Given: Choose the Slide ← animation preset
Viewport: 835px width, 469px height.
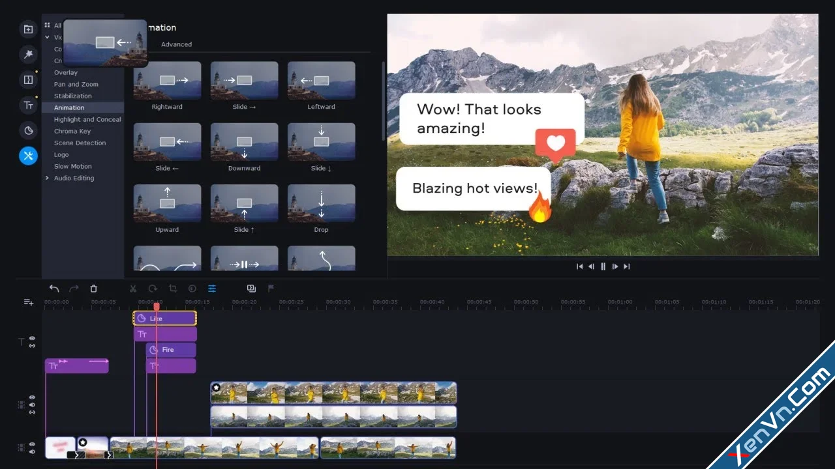Looking at the screenshot, I should click(x=167, y=142).
